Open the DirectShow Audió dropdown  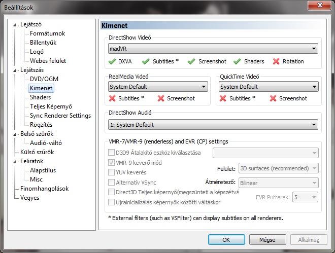(x=213, y=125)
